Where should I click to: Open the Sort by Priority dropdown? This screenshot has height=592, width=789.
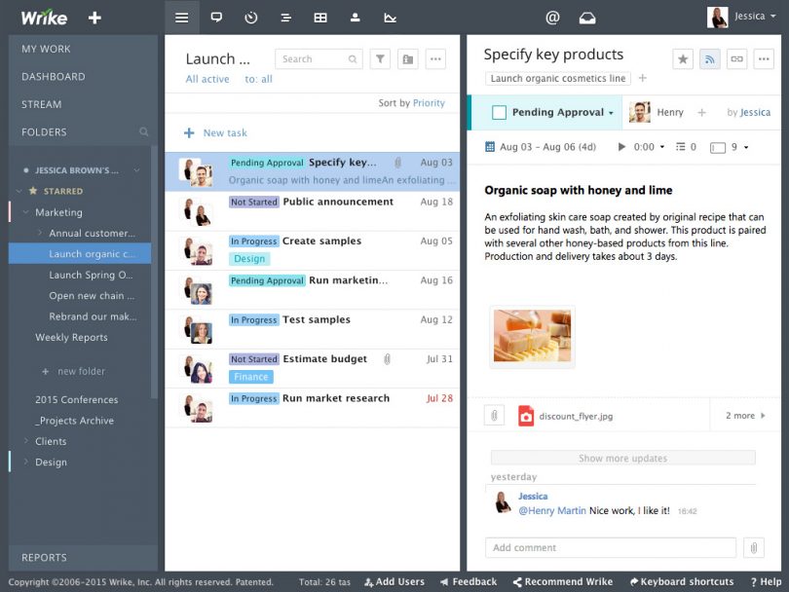tap(410, 102)
